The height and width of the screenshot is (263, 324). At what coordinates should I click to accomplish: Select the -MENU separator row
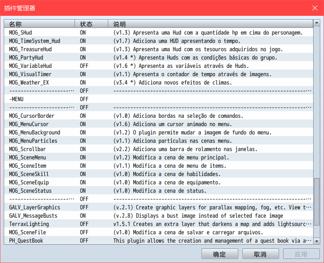[x=159, y=99]
